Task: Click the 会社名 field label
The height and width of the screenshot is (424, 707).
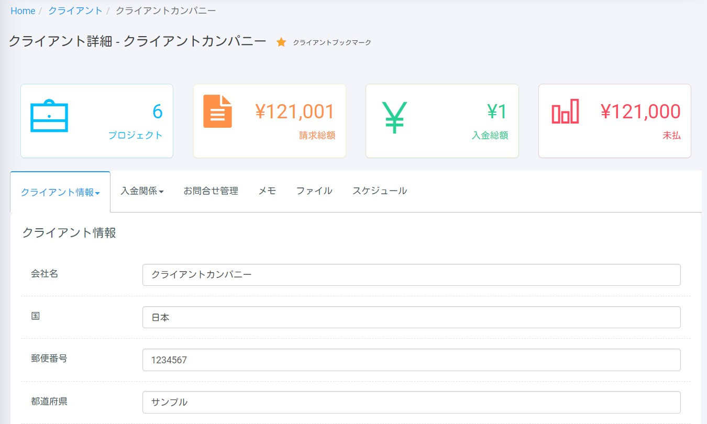Action: click(45, 273)
